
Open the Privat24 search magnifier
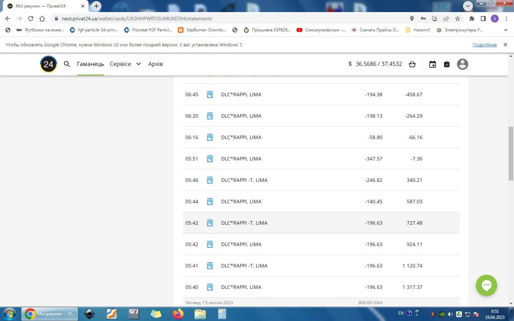[x=67, y=64]
